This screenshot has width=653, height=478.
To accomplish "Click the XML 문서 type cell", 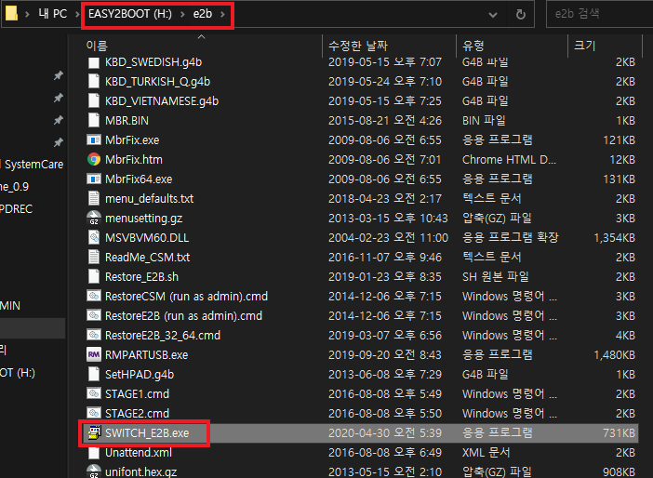I will (486, 453).
